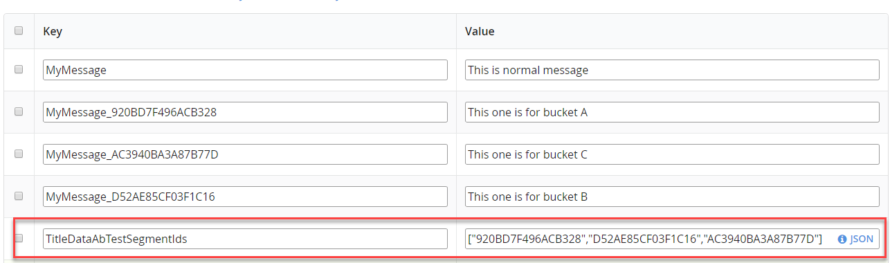Toggle the select-all checkbox in header row
This screenshot has width=890, height=263.
[x=19, y=30]
